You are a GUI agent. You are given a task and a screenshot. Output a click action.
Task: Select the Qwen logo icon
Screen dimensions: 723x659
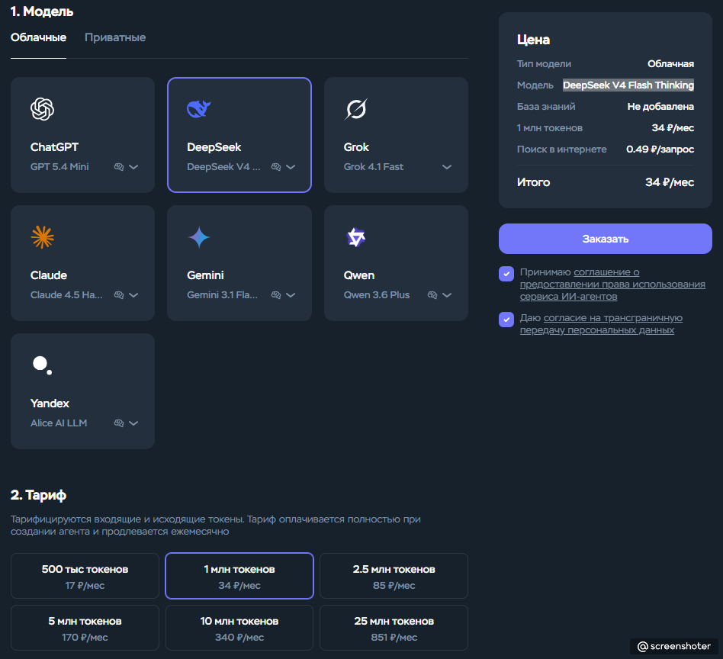coord(356,237)
